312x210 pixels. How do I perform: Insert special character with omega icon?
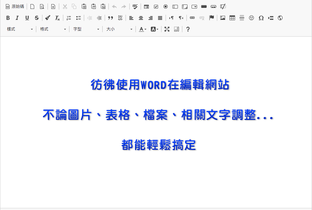(x=261, y=18)
